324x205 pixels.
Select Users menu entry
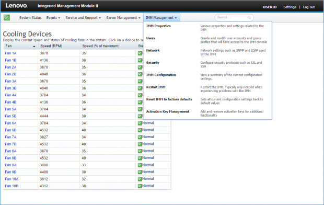(x=151, y=38)
